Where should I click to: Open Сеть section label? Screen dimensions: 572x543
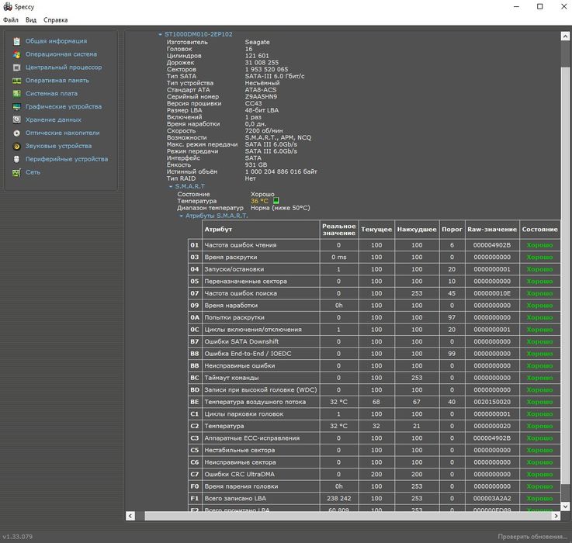click(33, 172)
